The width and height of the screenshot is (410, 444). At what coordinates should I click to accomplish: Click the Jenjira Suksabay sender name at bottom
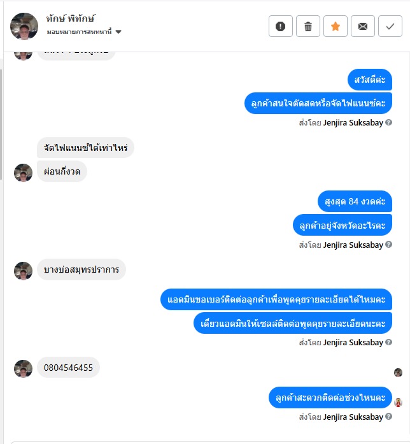tap(353, 417)
